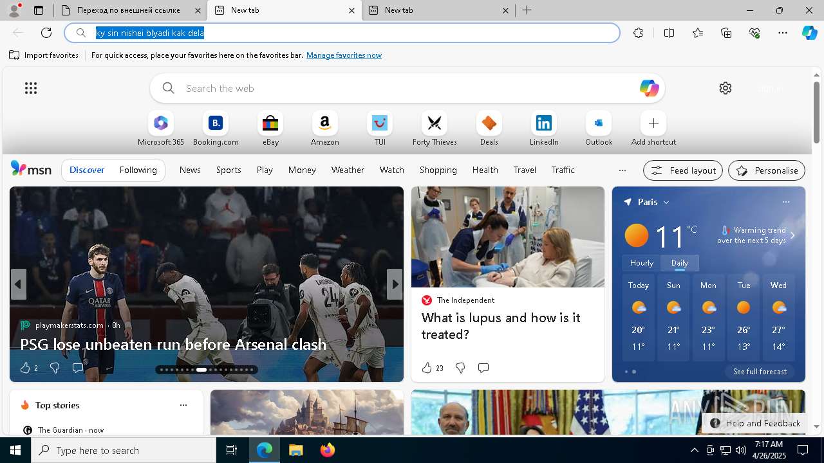Open Help and Feedback
Viewport: 824px width, 463px height.
pos(756,423)
